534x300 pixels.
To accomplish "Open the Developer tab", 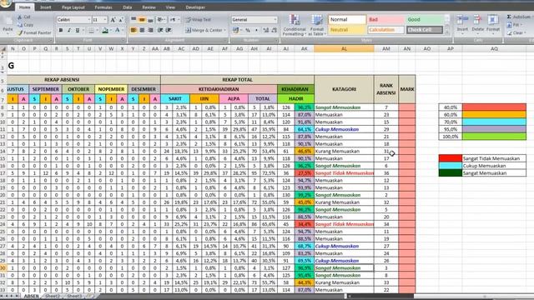I will point(195,7).
